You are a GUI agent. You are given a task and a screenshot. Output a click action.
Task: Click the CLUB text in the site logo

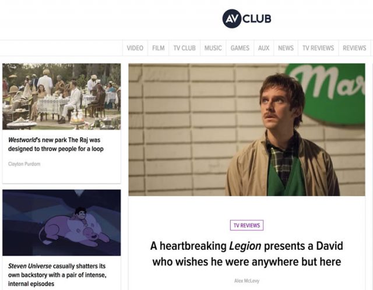(257, 19)
